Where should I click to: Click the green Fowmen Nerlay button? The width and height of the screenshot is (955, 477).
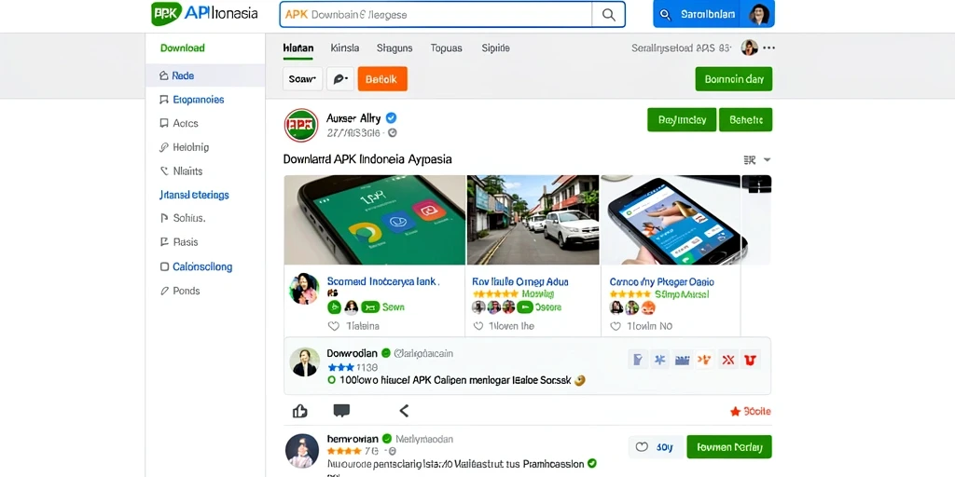tap(729, 447)
